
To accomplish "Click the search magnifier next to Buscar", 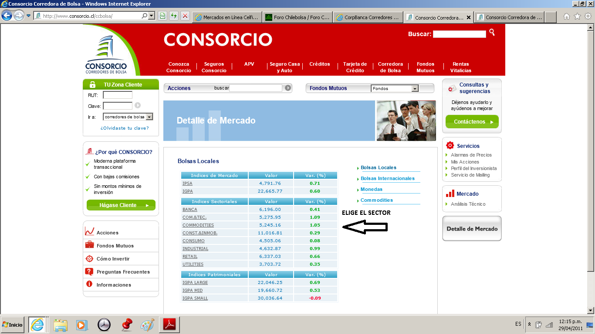I will click(492, 32).
